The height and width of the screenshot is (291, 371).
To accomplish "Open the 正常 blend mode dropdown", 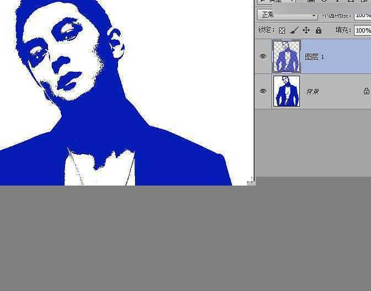I will [x=287, y=15].
